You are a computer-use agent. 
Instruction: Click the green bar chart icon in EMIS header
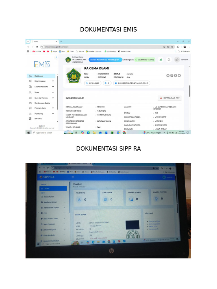(160, 60)
